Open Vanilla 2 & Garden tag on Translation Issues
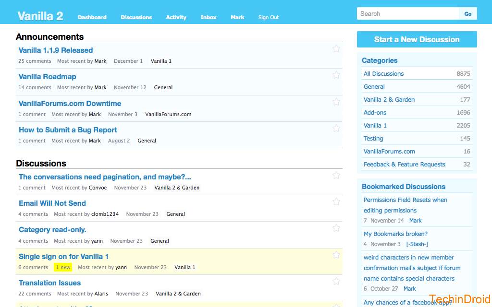This screenshot has width=492, height=307. (x=178, y=294)
